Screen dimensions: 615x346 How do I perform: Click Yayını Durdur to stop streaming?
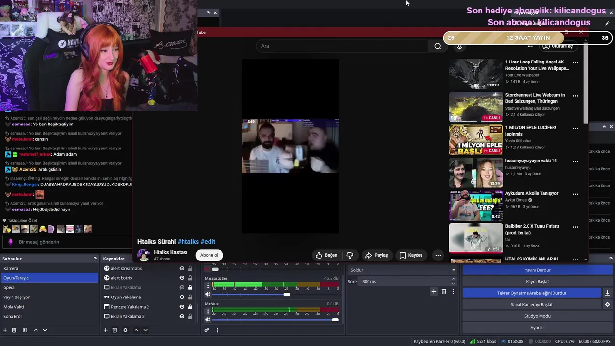click(x=537, y=270)
